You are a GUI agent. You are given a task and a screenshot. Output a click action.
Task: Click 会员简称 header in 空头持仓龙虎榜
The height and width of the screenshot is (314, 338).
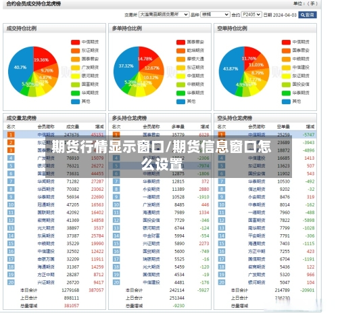pyautogui.click(x=257, y=127)
